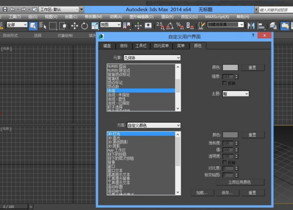
Task: Activate Select and Scale tool
Action: [95, 25]
